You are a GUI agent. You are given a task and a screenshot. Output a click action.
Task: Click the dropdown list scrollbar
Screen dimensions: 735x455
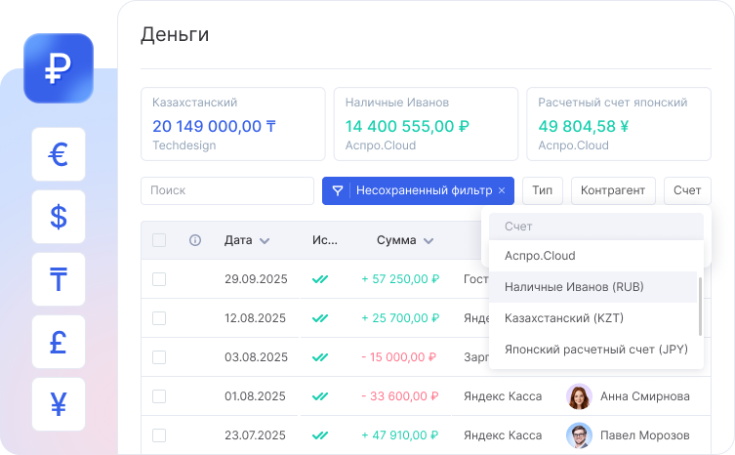click(x=700, y=303)
